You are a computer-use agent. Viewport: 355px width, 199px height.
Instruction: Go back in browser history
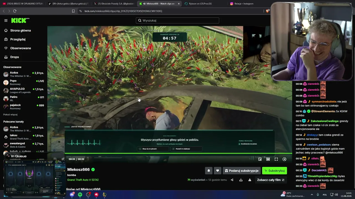4,11
